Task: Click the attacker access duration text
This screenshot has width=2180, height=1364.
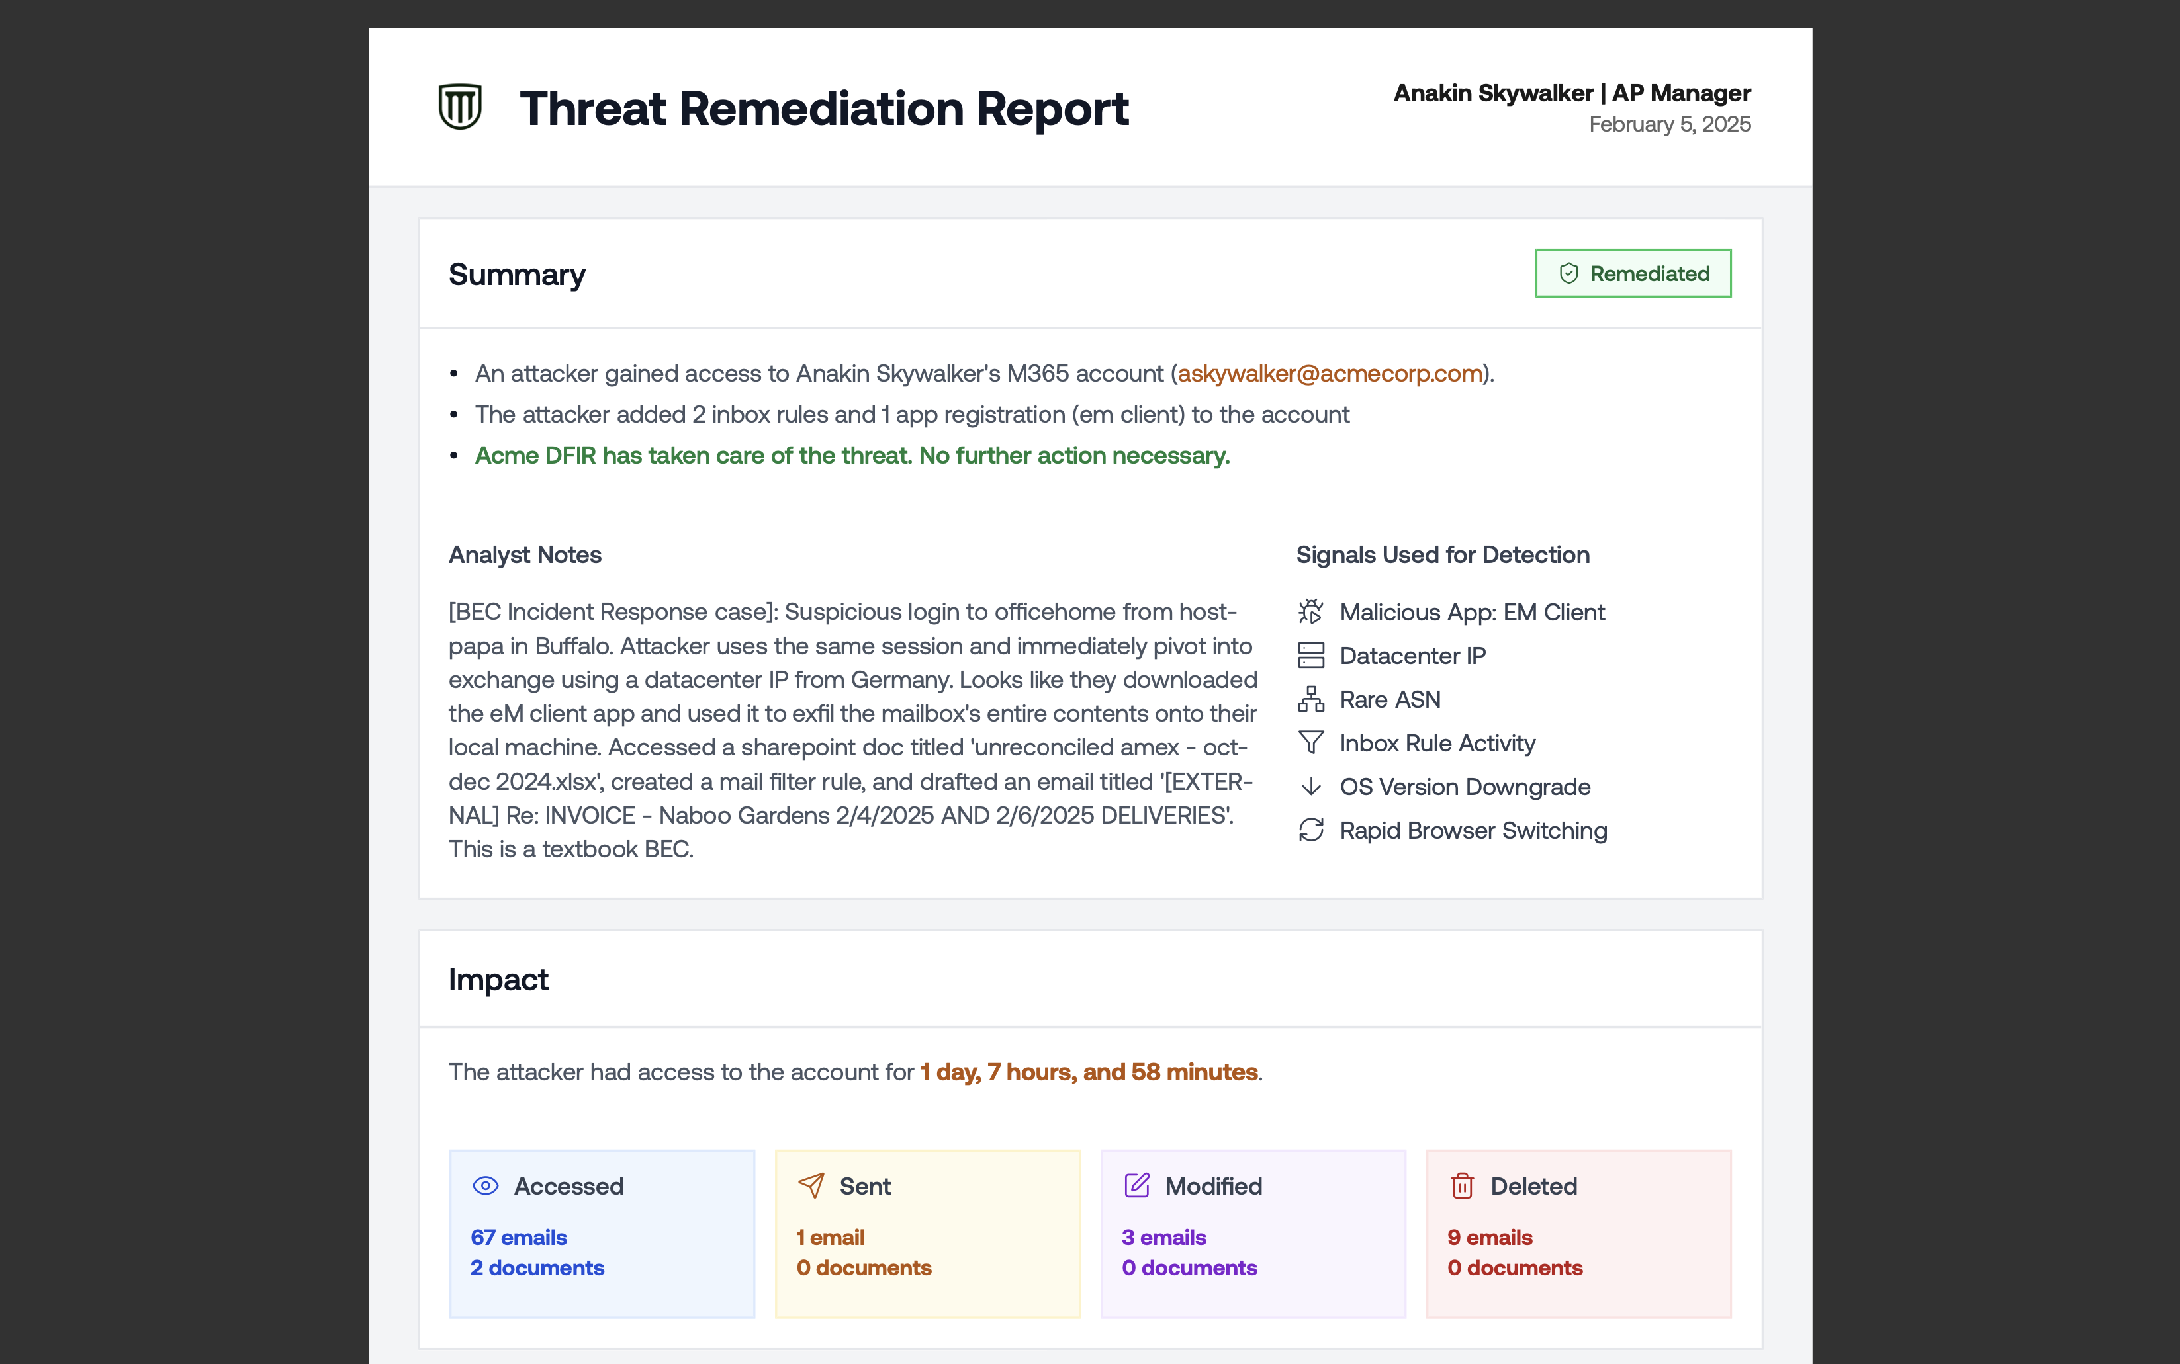Action: [x=1088, y=1072]
